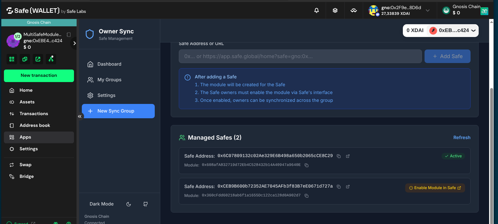
Task: Click Enable Module in Safe link
Action: tap(435, 188)
